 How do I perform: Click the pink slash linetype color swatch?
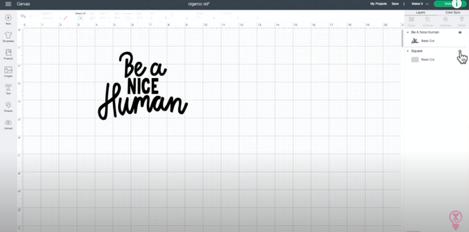[65, 18]
